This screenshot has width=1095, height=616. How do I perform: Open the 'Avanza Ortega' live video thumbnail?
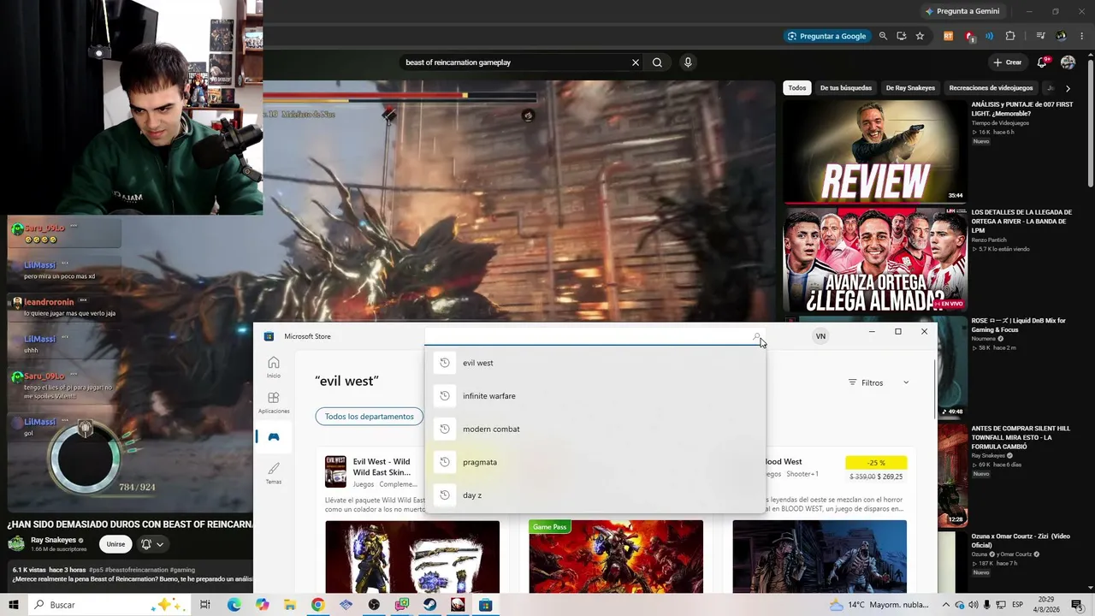point(874,259)
